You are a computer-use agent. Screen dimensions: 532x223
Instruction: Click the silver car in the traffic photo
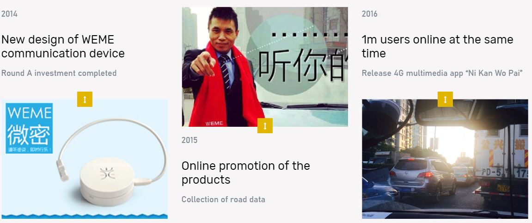(x=422, y=178)
